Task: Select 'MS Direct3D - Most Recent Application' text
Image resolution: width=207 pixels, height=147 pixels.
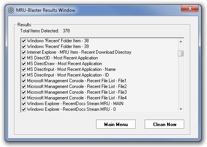Action: [62, 58]
